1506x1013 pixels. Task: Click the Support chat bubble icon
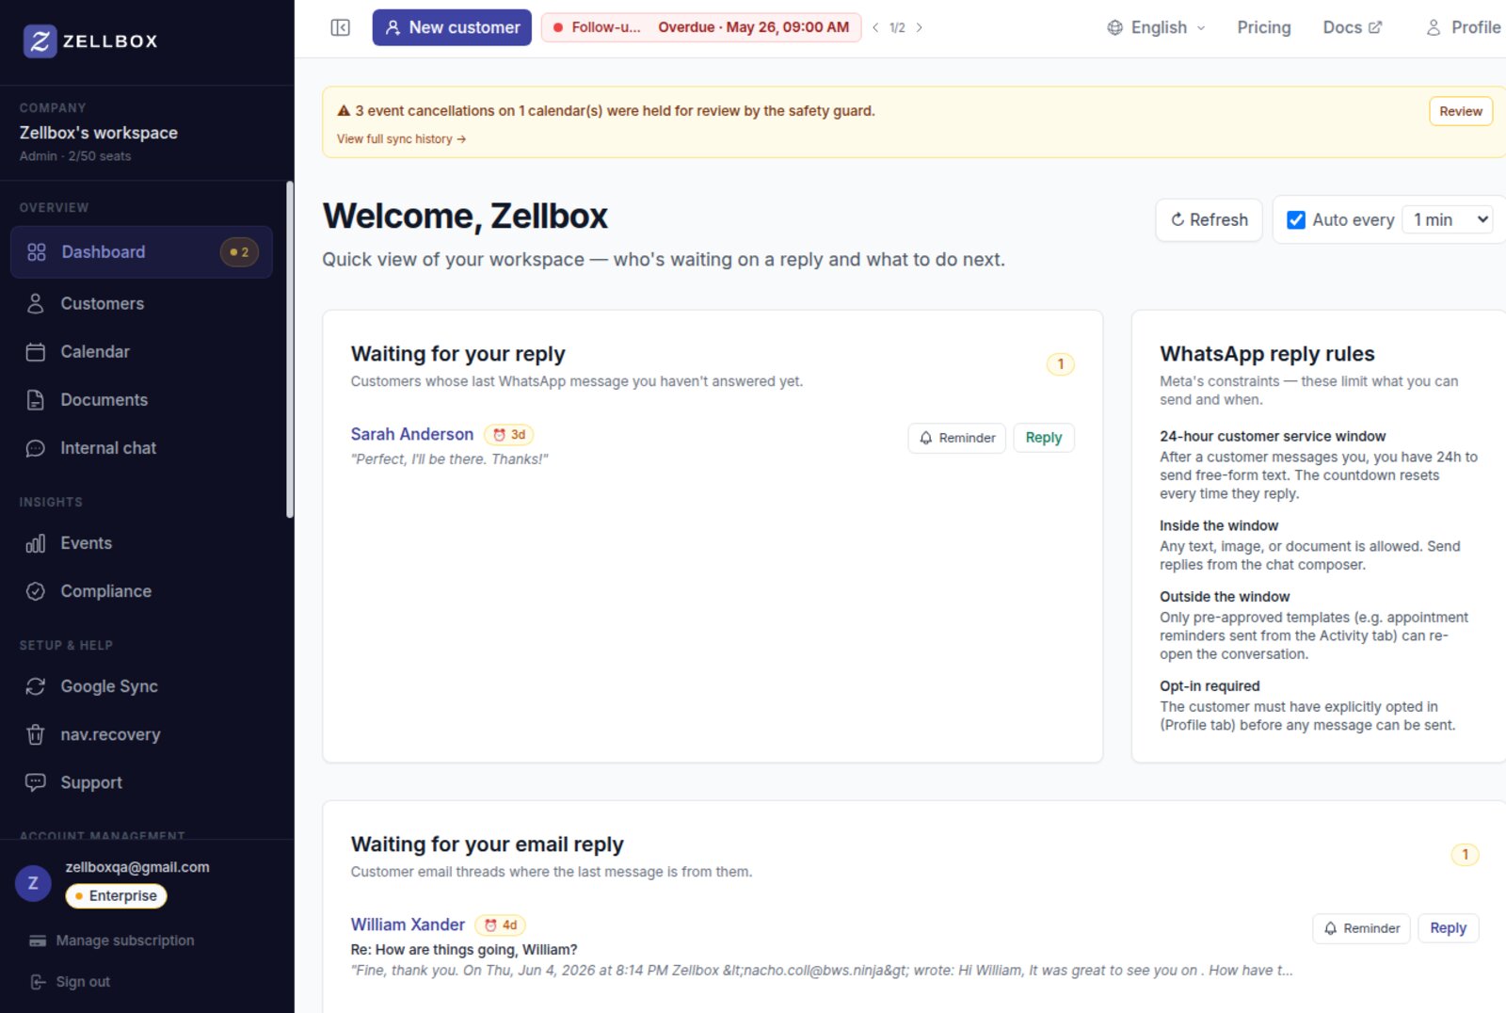click(36, 782)
